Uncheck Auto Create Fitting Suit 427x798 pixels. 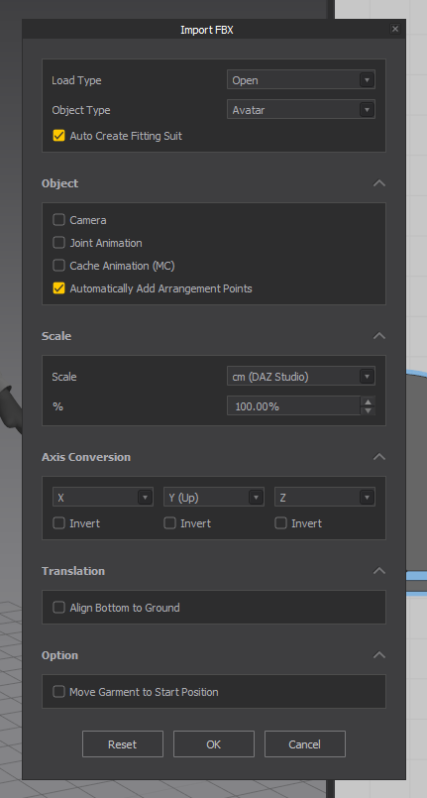(59, 136)
